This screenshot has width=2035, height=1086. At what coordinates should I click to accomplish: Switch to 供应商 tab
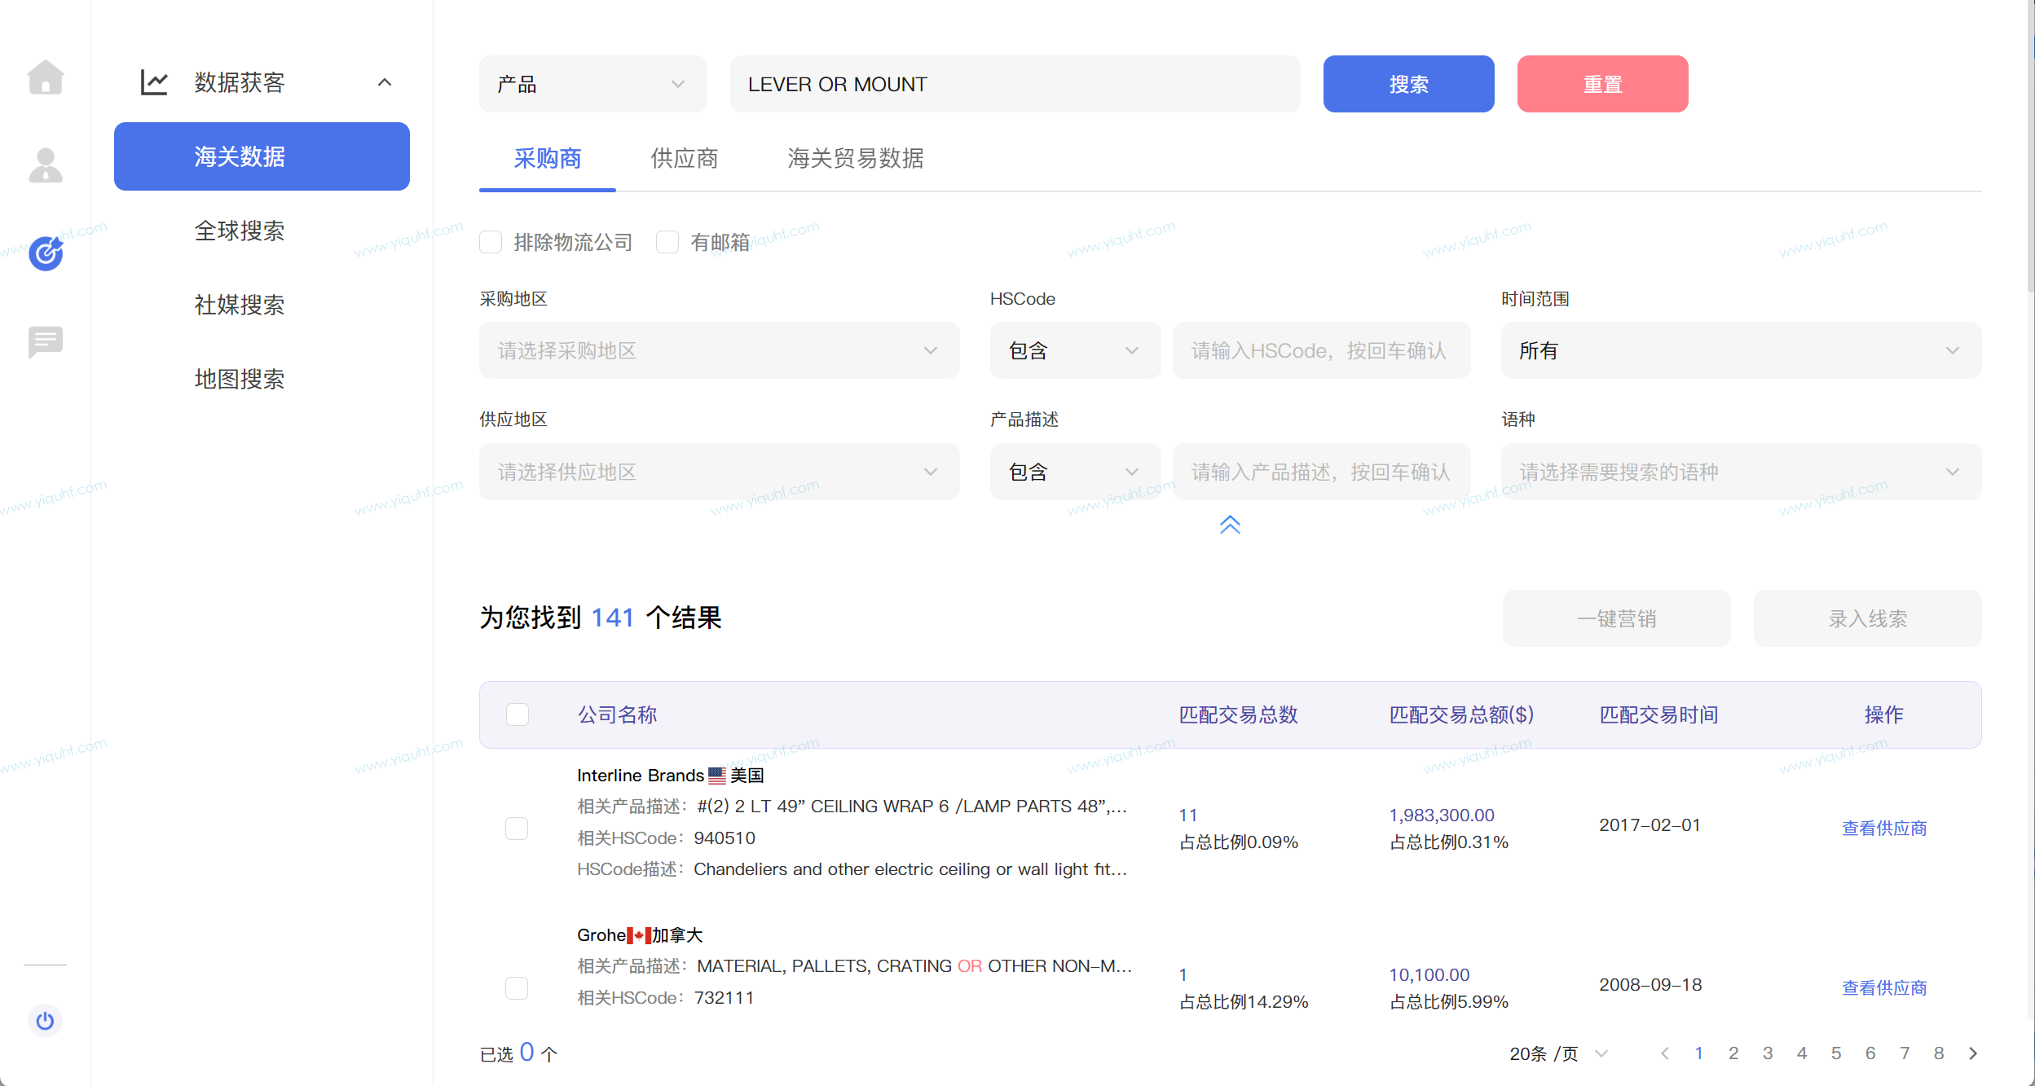click(x=685, y=158)
